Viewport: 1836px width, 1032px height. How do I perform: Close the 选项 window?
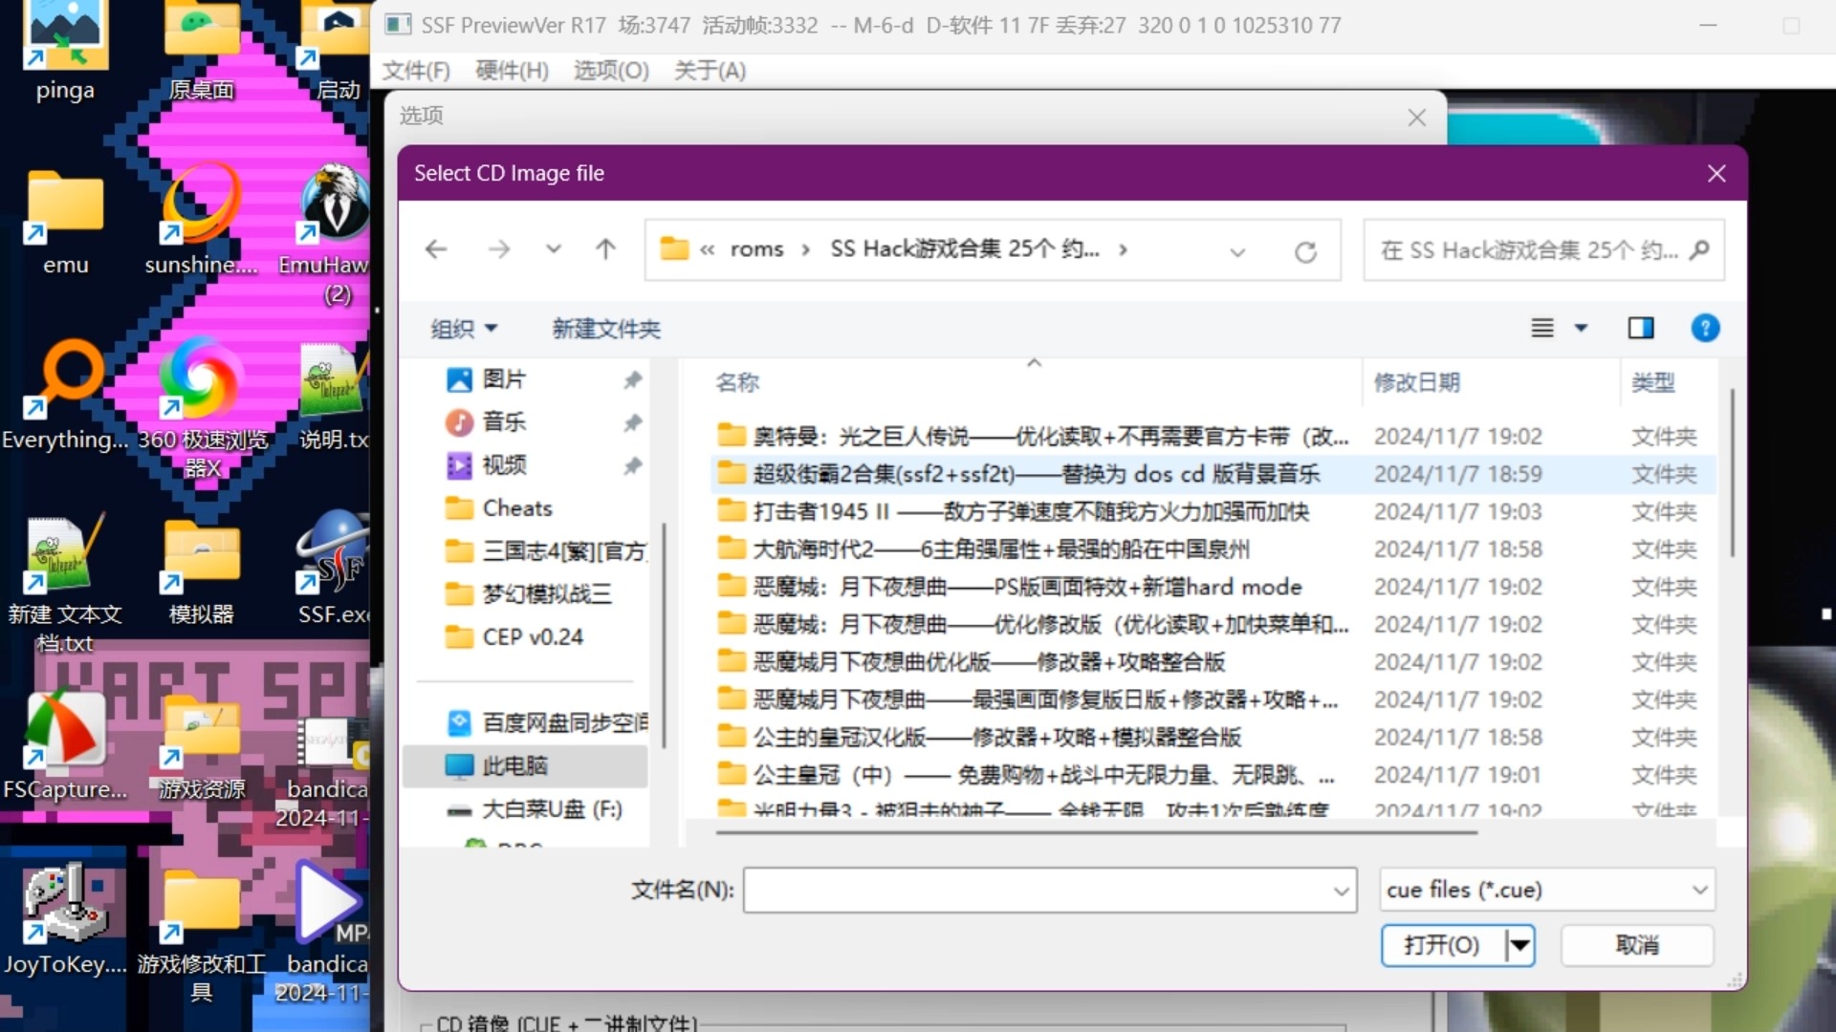point(1416,118)
